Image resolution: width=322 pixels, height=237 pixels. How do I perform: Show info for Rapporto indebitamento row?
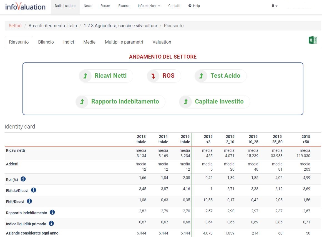click(x=52, y=212)
